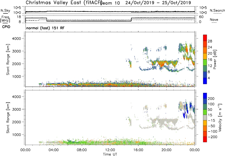The height and width of the screenshot is (156, 225).
Task: Click the '50' tick on the velocity colorbar
Action: (x=210, y=110)
